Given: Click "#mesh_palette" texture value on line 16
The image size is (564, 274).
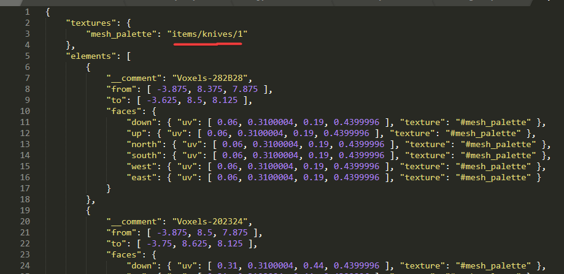Looking at the screenshot, I should click(x=493, y=177).
